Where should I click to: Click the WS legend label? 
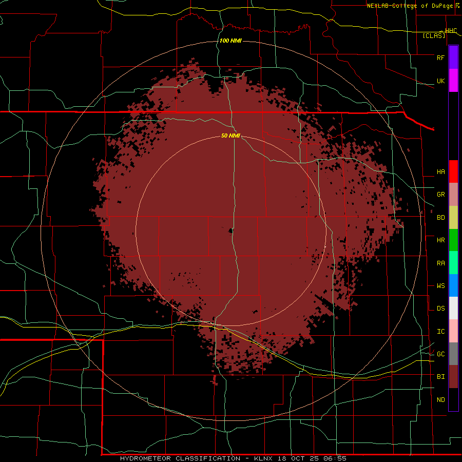pos(440,286)
